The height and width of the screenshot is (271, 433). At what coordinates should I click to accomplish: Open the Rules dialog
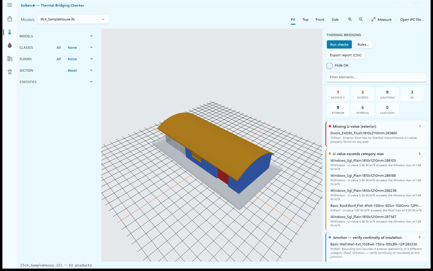(363, 45)
